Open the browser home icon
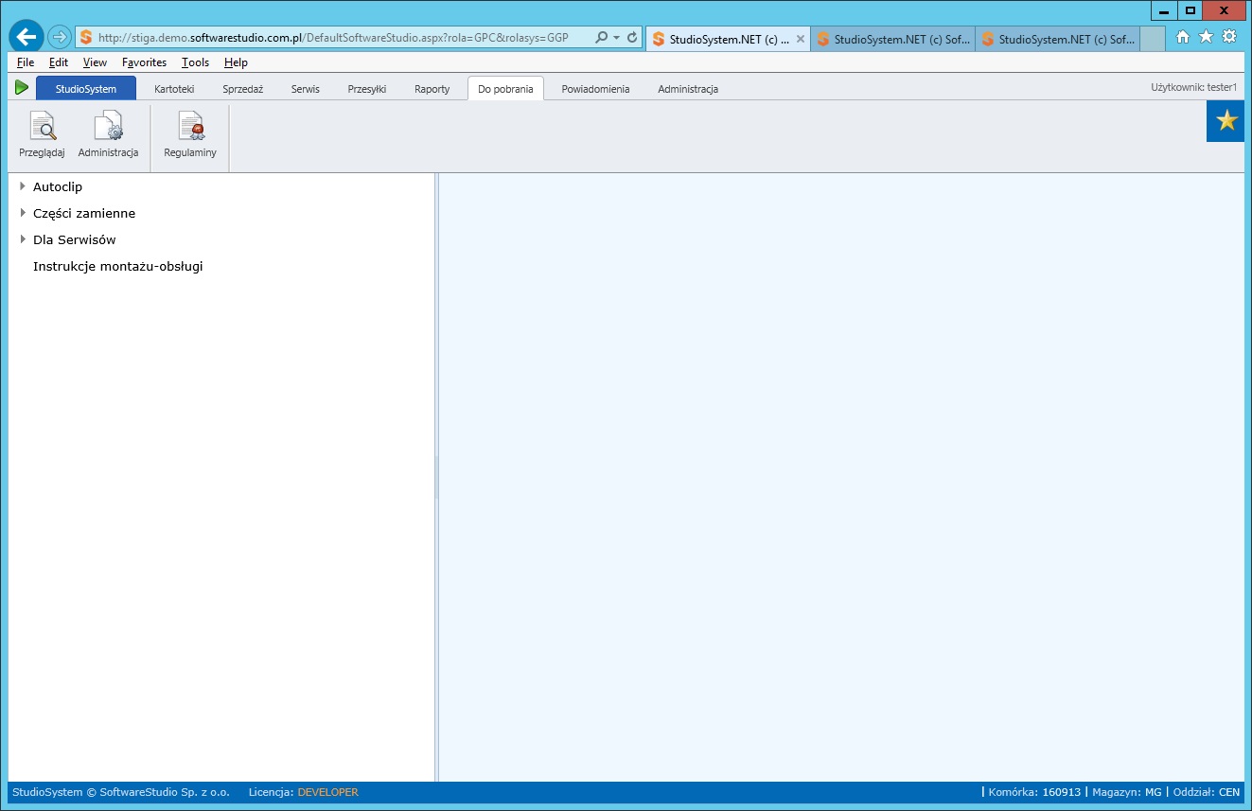The image size is (1252, 811). click(1183, 37)
